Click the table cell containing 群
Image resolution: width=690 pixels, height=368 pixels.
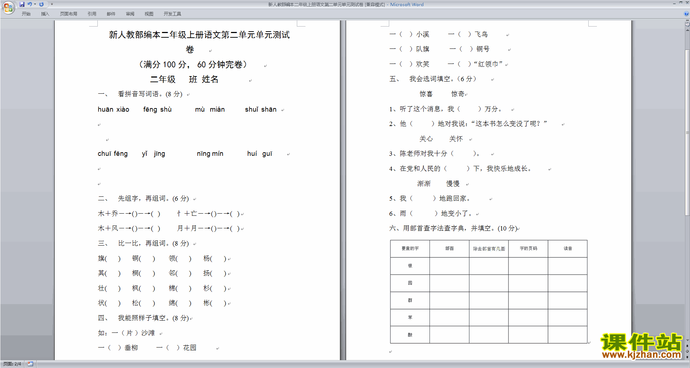[410, 301]
